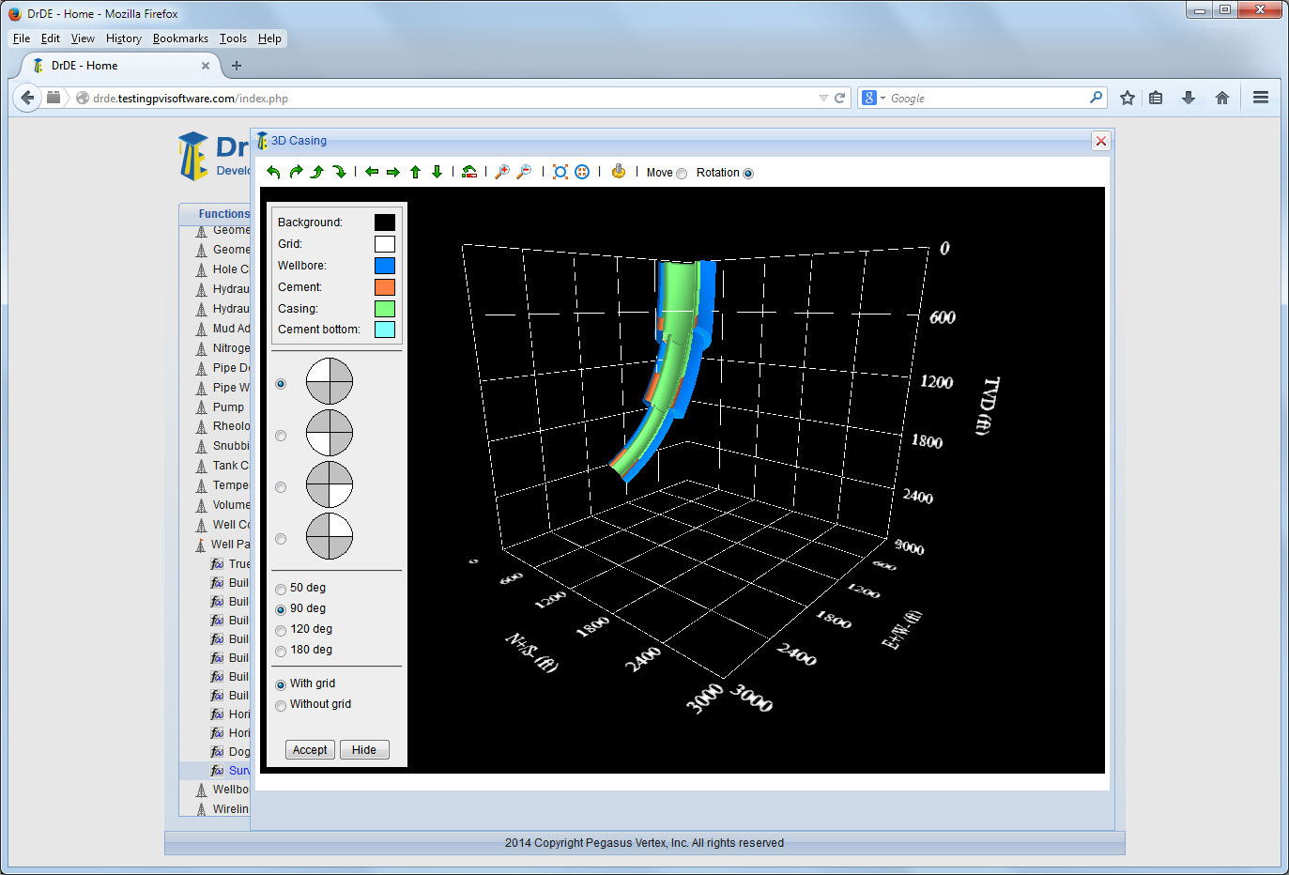
Task: Open the Firefox hamburger menu
Action: pos(1261,98)
